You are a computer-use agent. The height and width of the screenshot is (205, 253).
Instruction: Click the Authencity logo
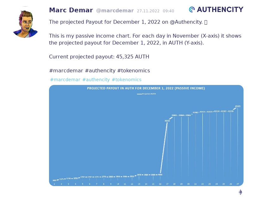click(216, 10)
